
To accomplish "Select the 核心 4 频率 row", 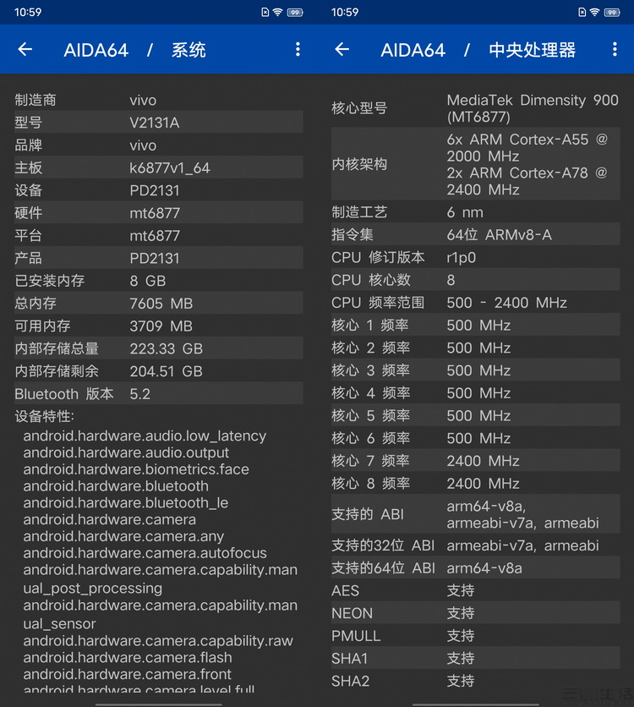I will [x=475, y=392].
